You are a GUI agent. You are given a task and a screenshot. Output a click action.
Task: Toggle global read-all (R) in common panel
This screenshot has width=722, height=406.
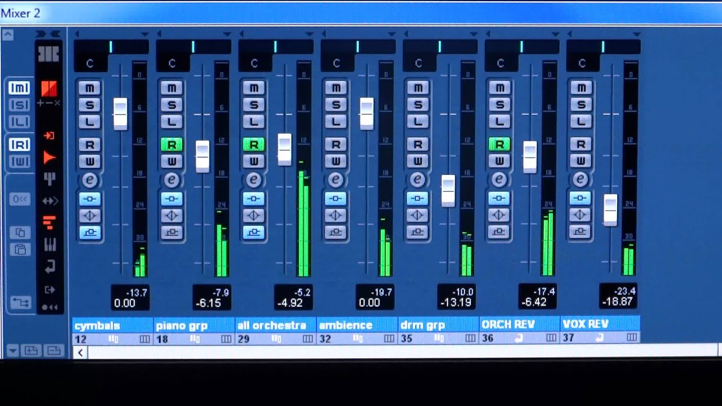[19, 145]
